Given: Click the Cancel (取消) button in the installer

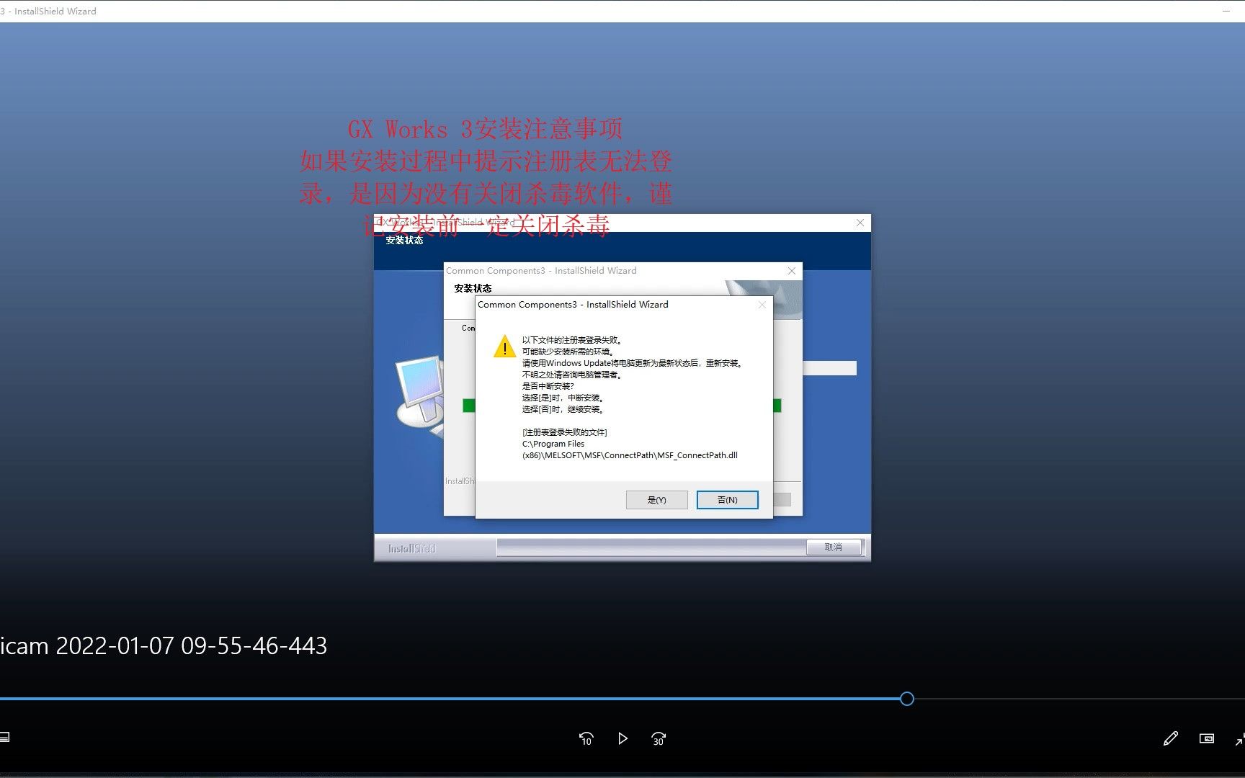Looking at the screenshot, I should click(x=834, y=547).
